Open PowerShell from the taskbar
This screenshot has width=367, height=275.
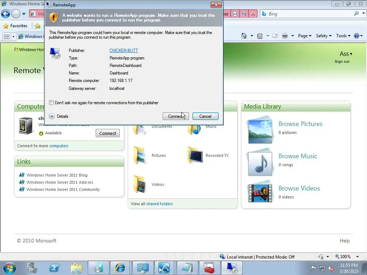(54, 268)
